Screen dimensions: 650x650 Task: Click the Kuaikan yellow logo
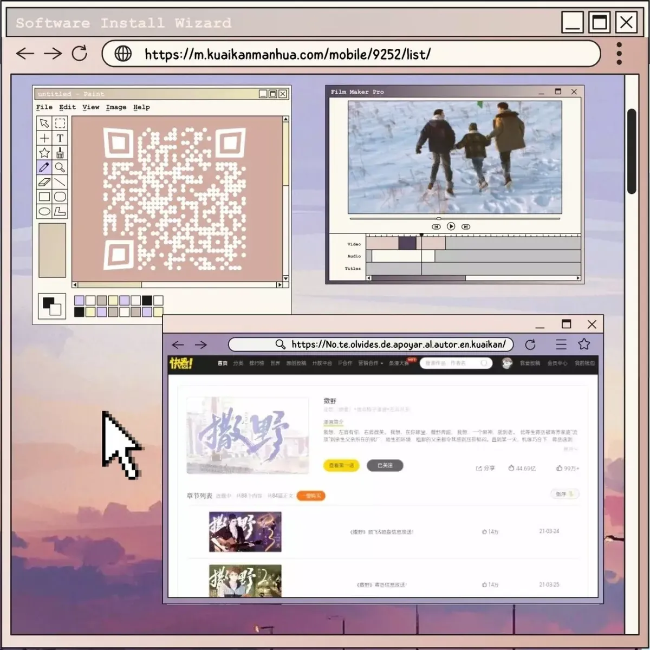[181, 363]
